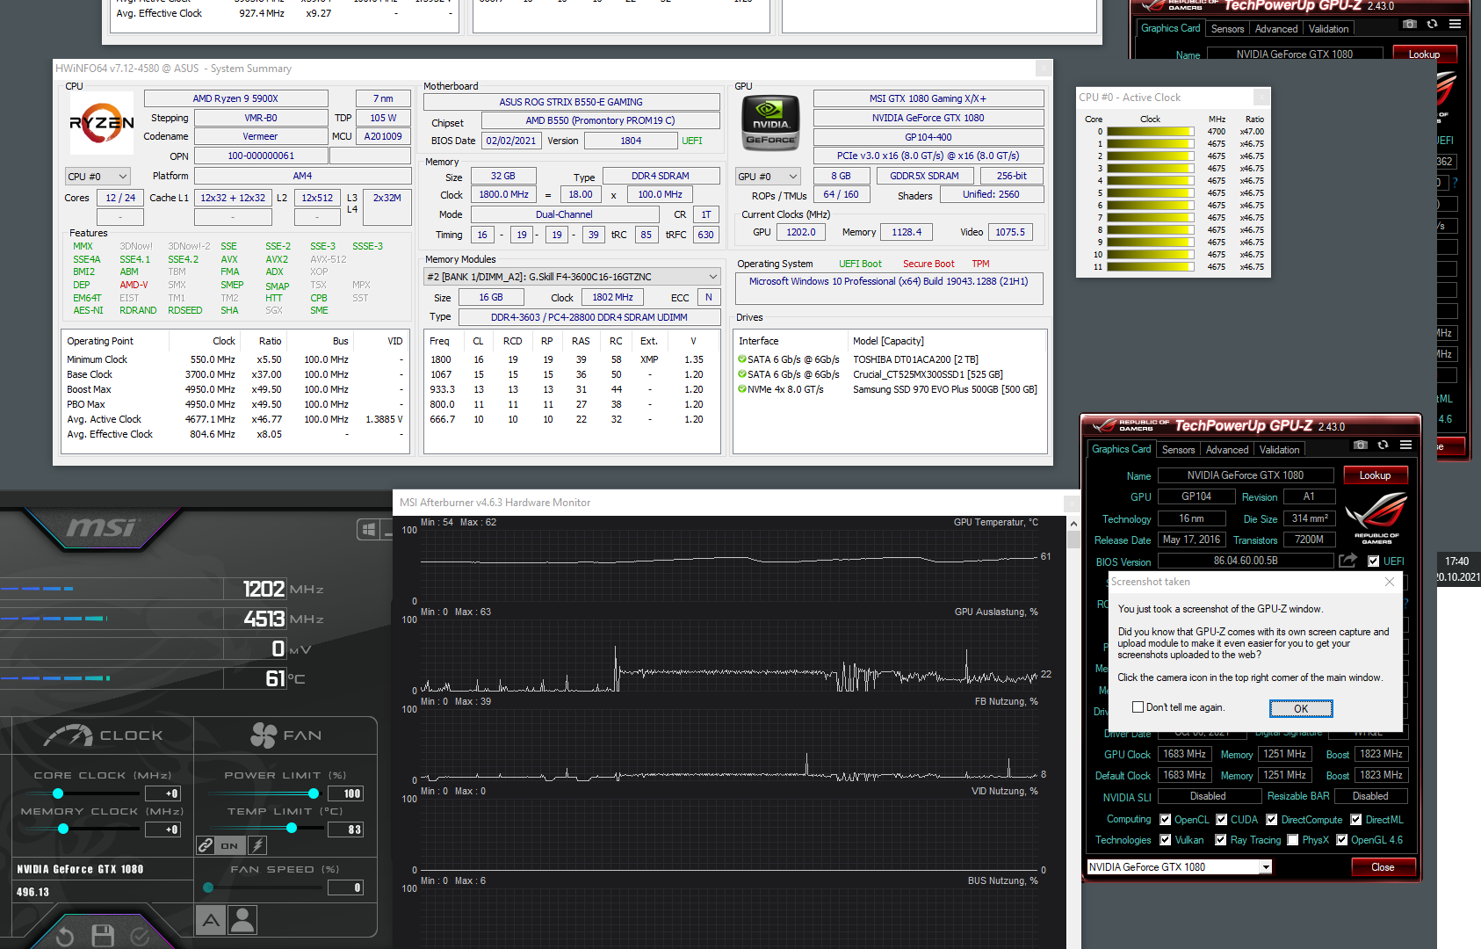This screenshot has height=949, width=1481.
Task: Close the CPU #0 Active Clock window
Action: (x=1261, y=97)
